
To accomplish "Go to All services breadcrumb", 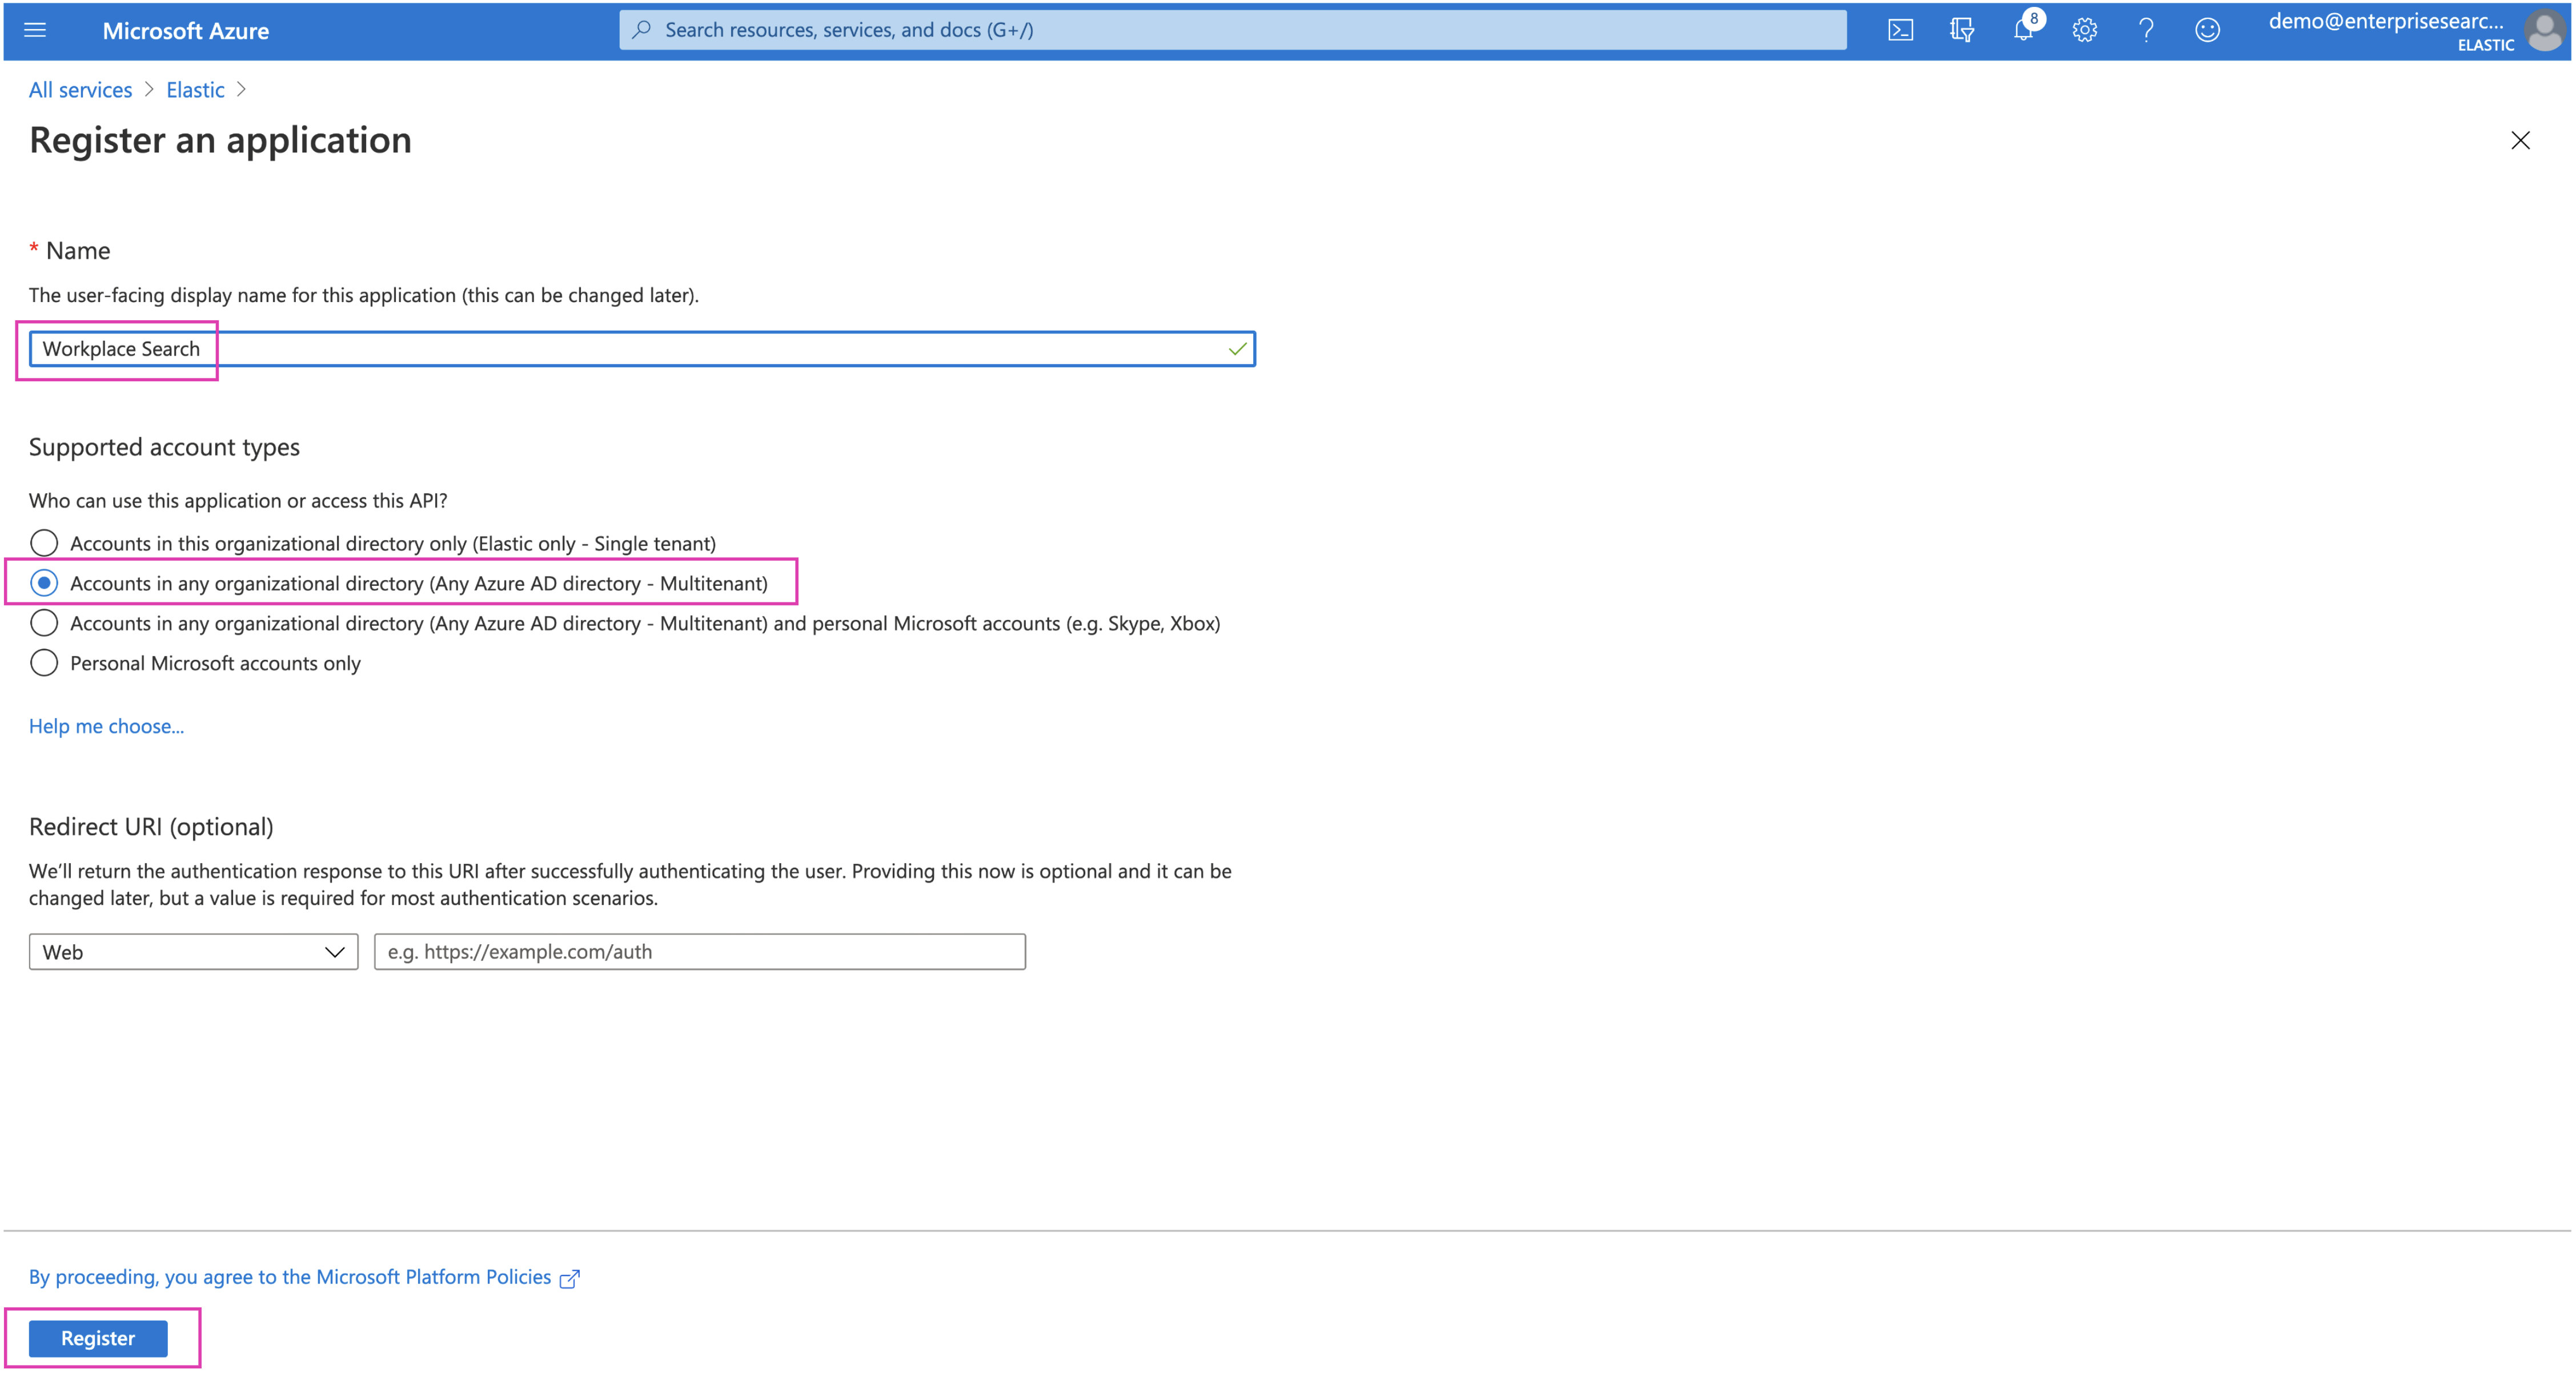I will (80, 90).
